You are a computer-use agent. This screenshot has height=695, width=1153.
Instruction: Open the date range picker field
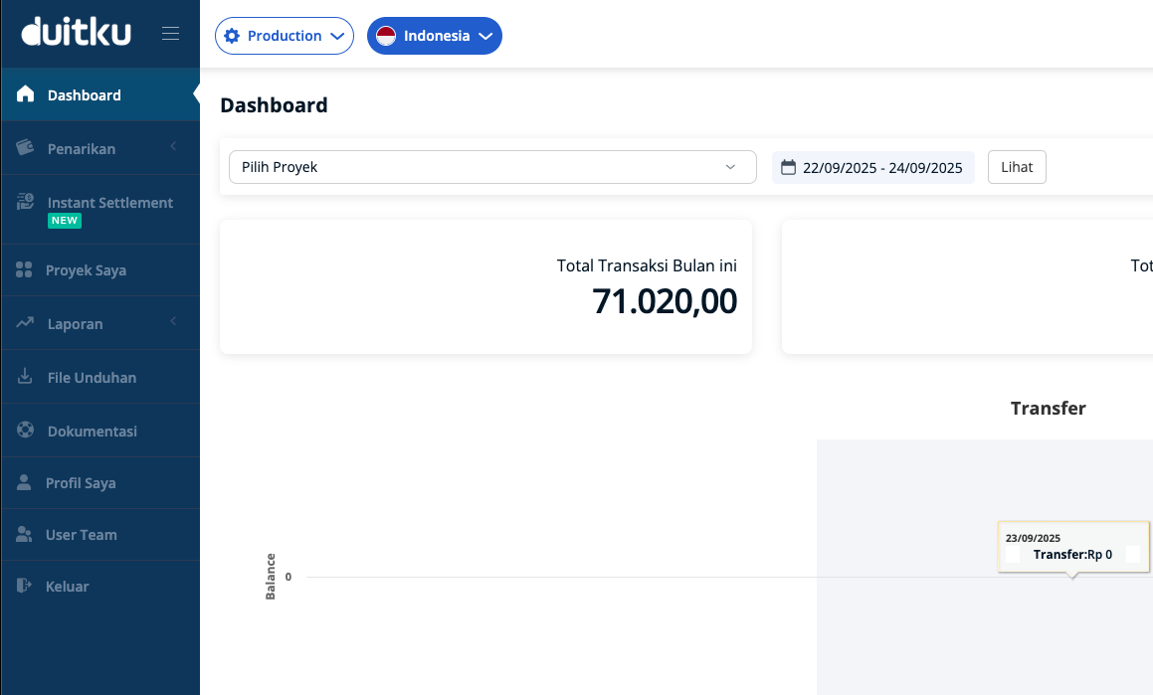pos(872,167)
